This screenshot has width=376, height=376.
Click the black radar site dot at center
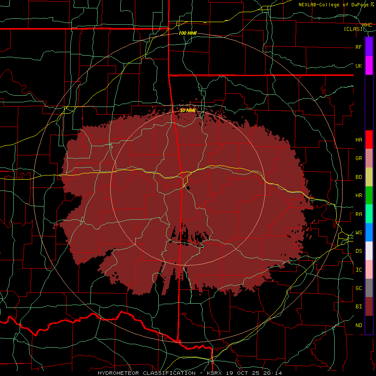pos(188,188)
